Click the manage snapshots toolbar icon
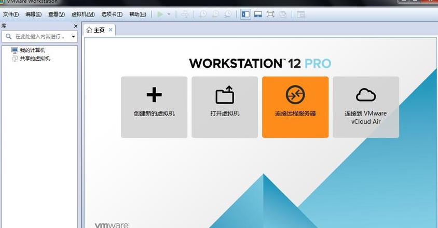438x228 pixels. tap(228, 14)
